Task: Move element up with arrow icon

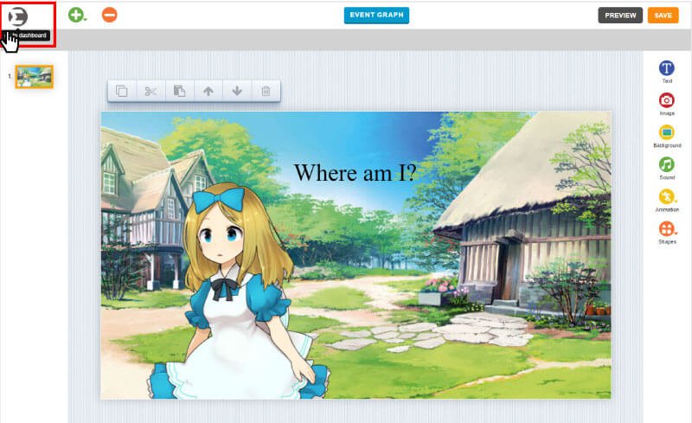Action: [208, 91]
